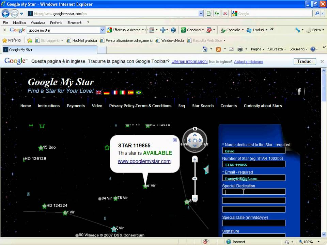Pan the sky map right
The image size is (327, 245).
200,141
